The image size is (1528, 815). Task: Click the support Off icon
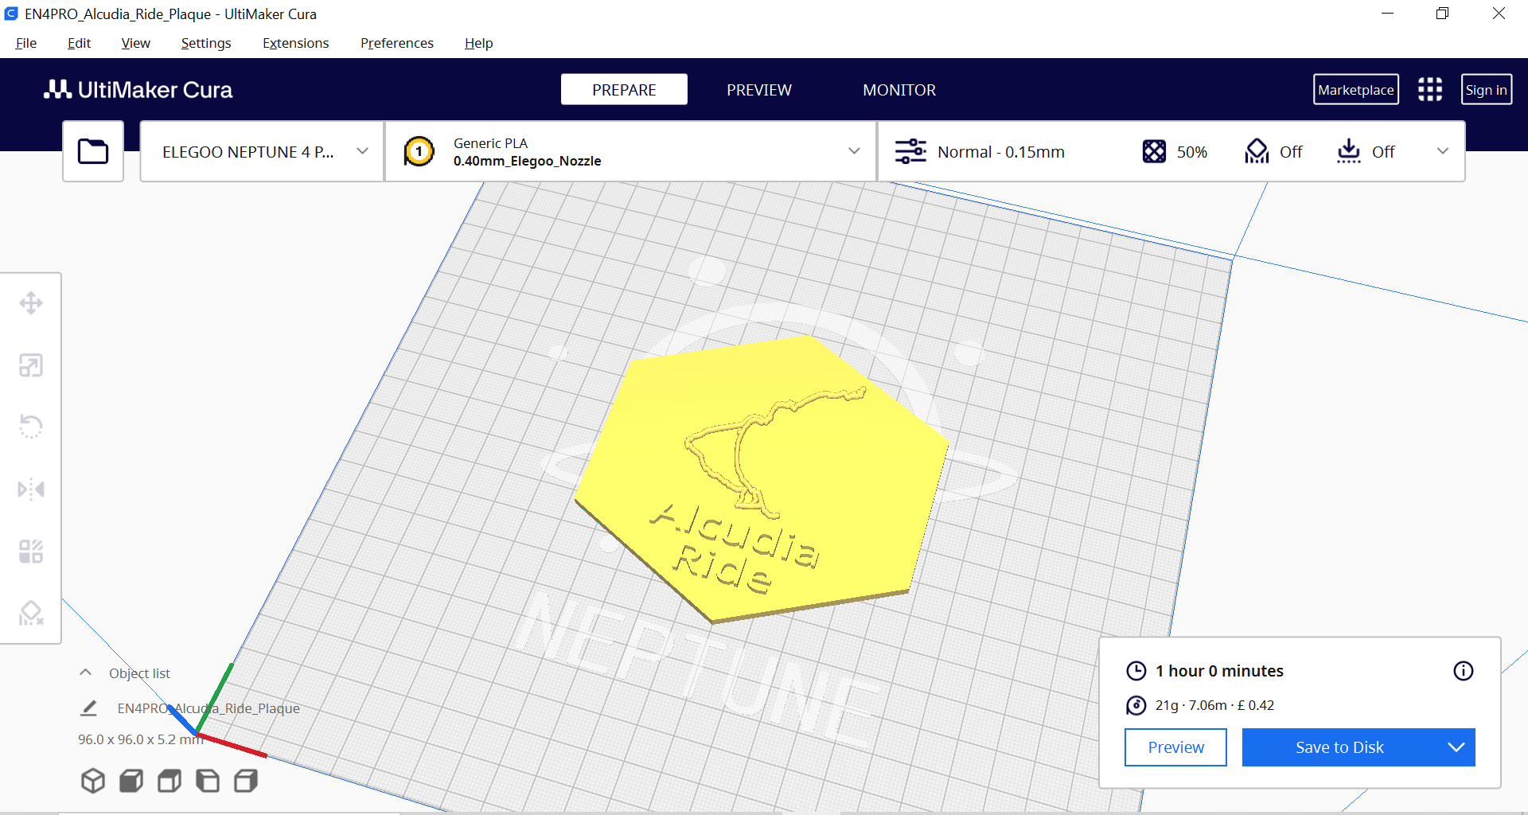(x=1257, y=151)
